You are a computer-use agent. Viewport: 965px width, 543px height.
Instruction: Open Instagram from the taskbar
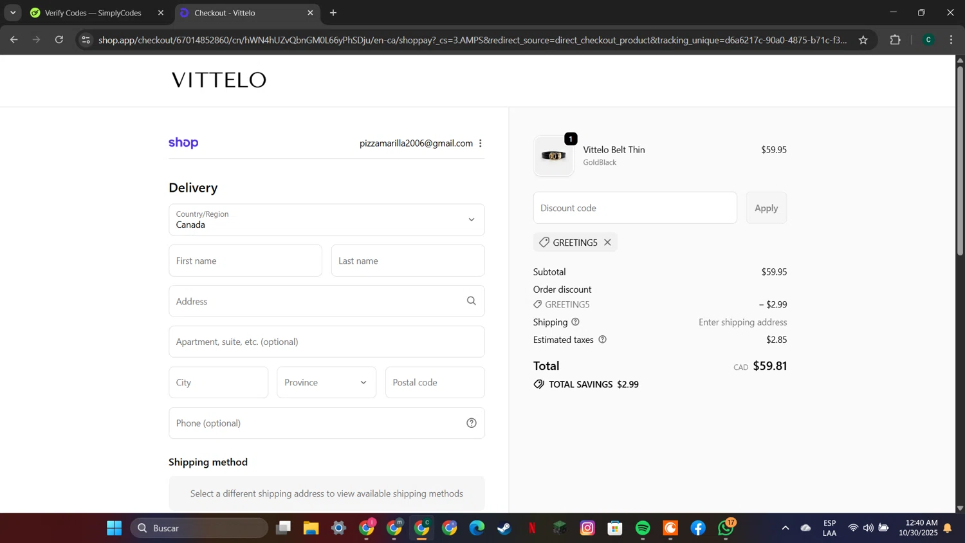point(587,528)
